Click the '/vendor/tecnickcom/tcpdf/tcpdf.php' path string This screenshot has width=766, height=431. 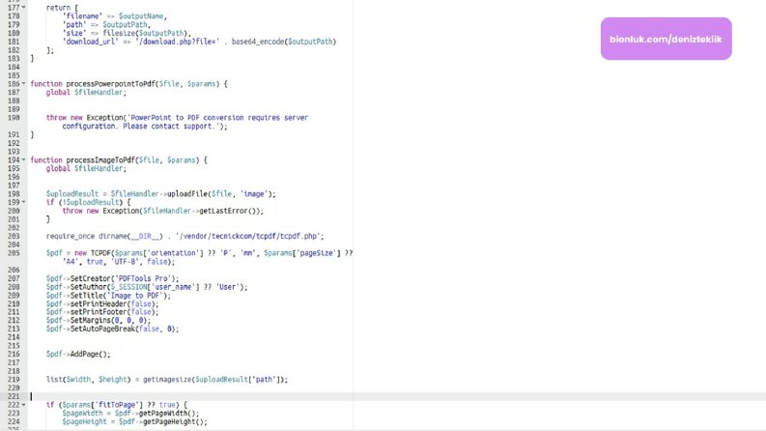click(x=248, y=236)
